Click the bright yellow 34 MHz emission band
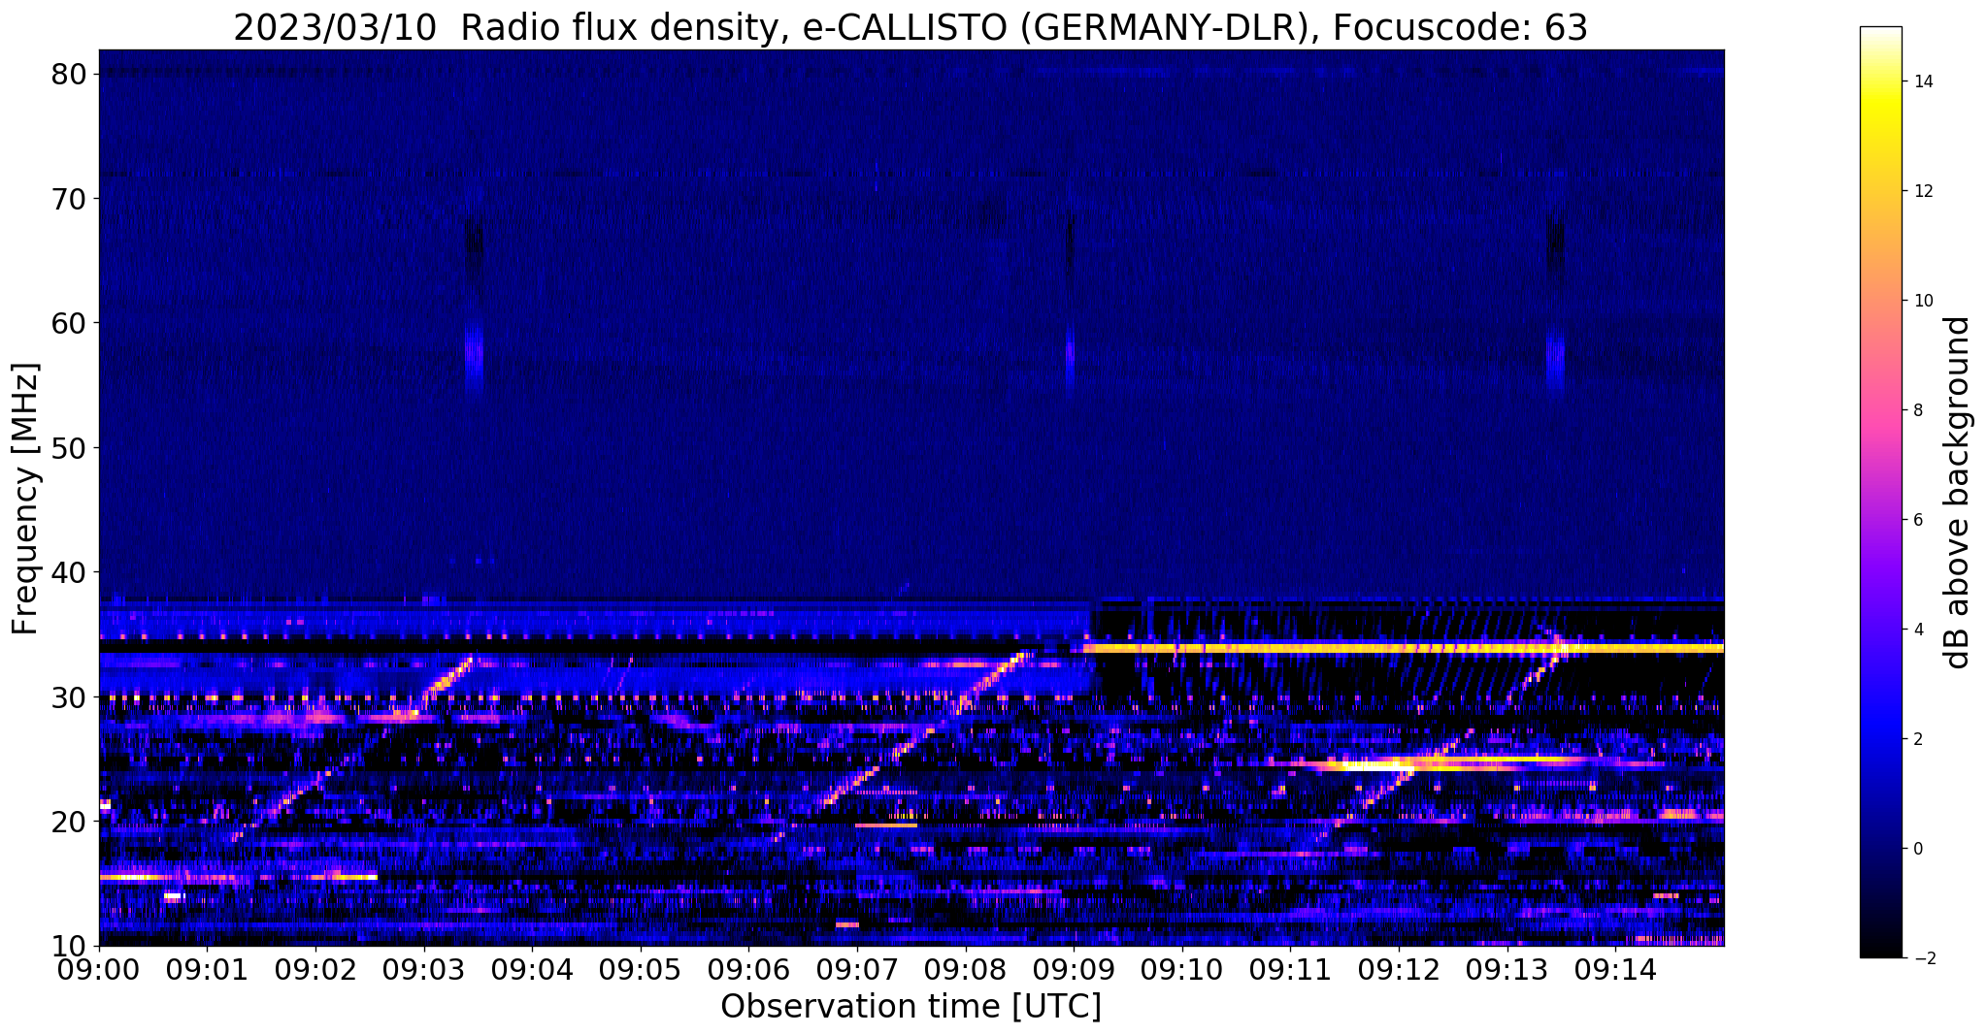 pos(1404,647)
